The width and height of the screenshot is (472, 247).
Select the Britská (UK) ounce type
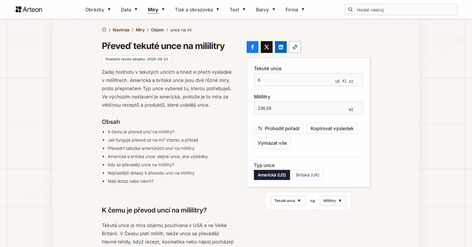click(308, 175)
